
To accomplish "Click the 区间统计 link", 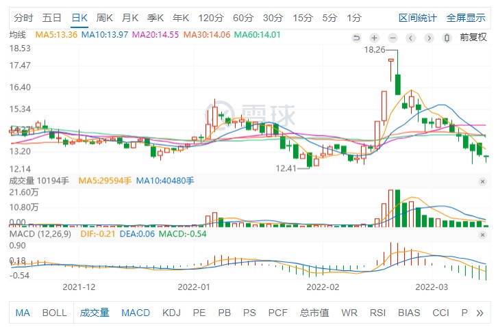I will click(417, 17).
